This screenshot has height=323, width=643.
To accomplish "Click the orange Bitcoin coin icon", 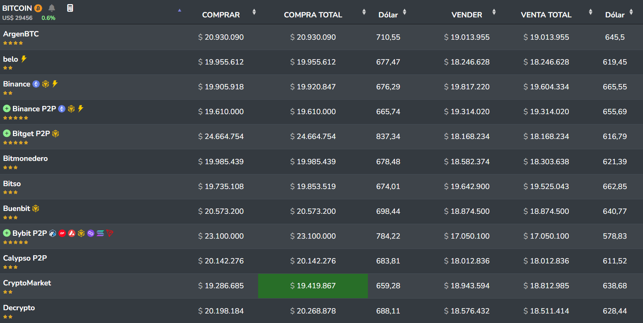I will 38,8.
